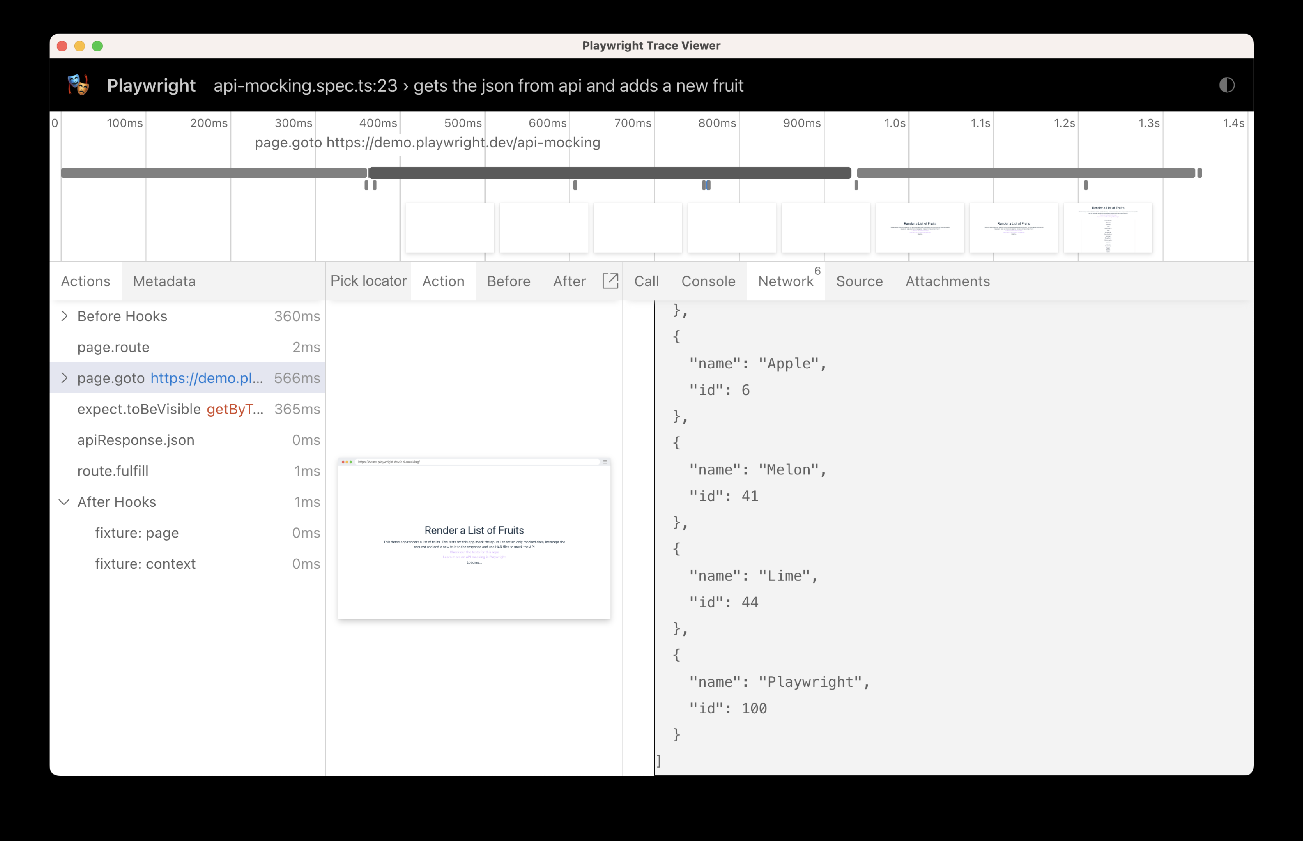
Task: Select the fixture: page row
Action: coord(188,533)
